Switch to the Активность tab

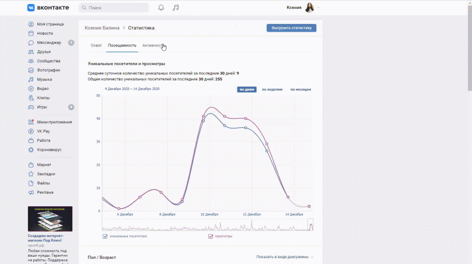pyautogui.click(x=153, y=46)
